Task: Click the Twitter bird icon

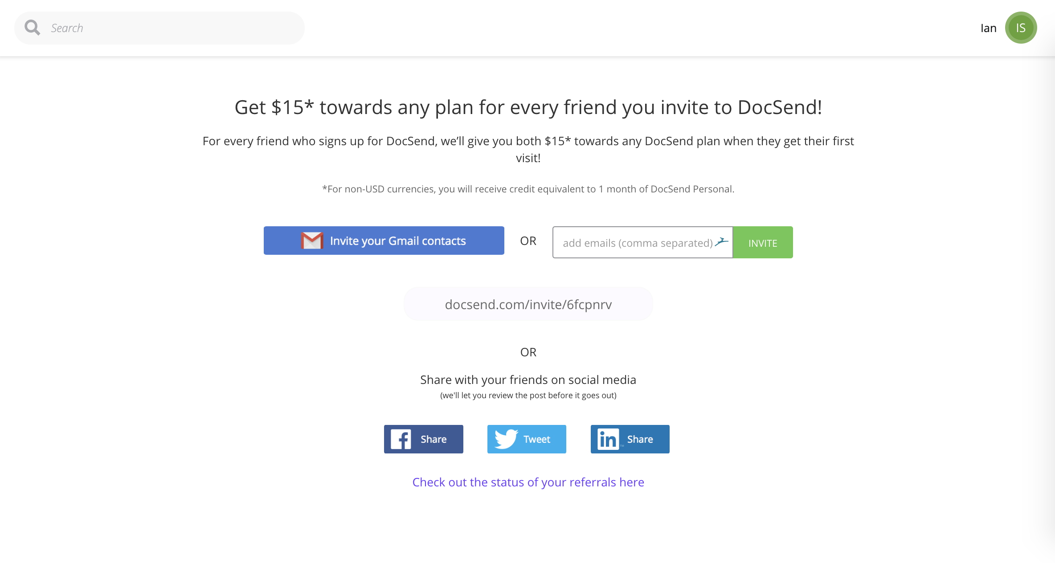Action: 506,439
